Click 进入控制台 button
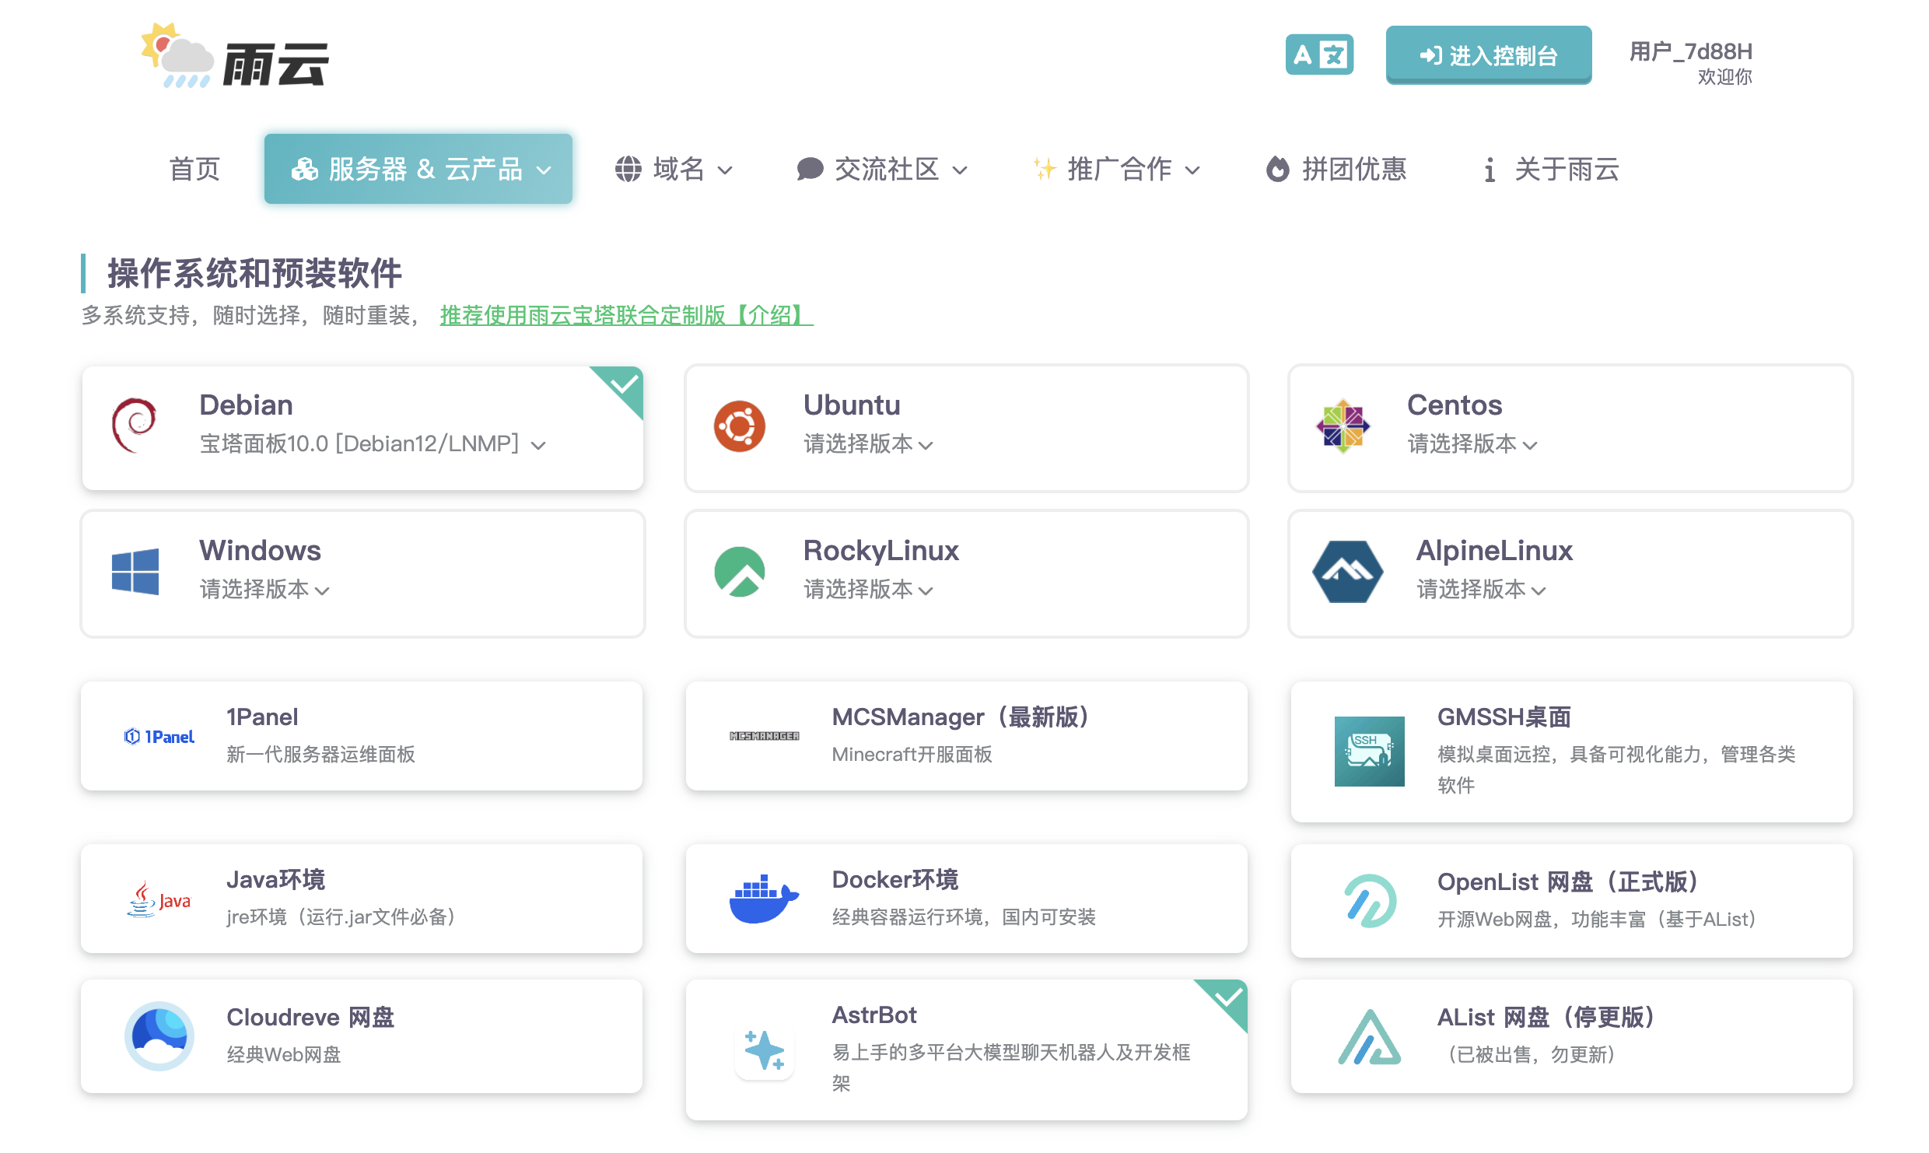The height and width of the screenshot is (1153, 1929). pos(1488,55)
